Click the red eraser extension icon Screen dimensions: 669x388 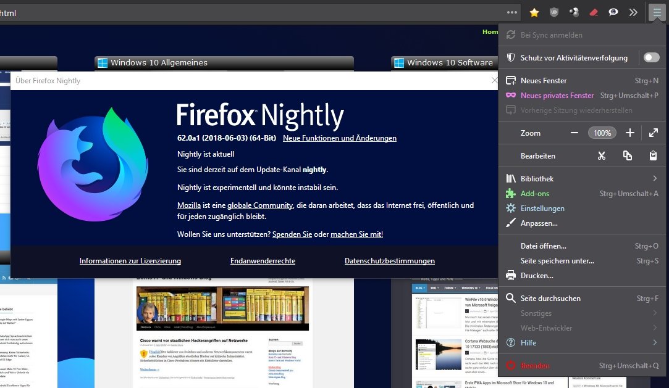pyautogui.click(x=594, y=13)
